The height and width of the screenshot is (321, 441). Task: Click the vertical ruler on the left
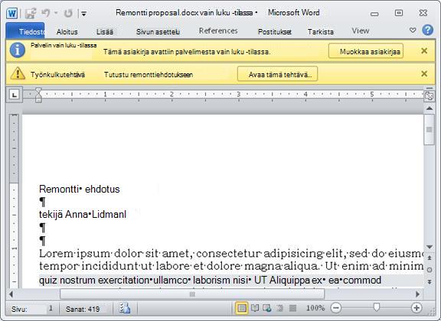(x=14, y=201)
